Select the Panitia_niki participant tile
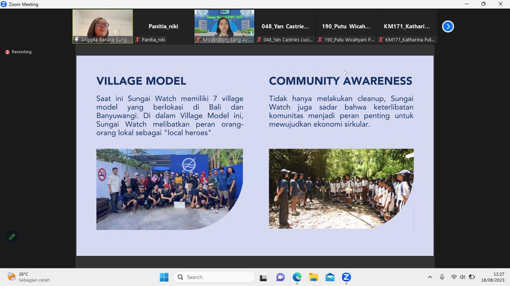This screenshot has height=286, width=510. [x=164, y=26]
